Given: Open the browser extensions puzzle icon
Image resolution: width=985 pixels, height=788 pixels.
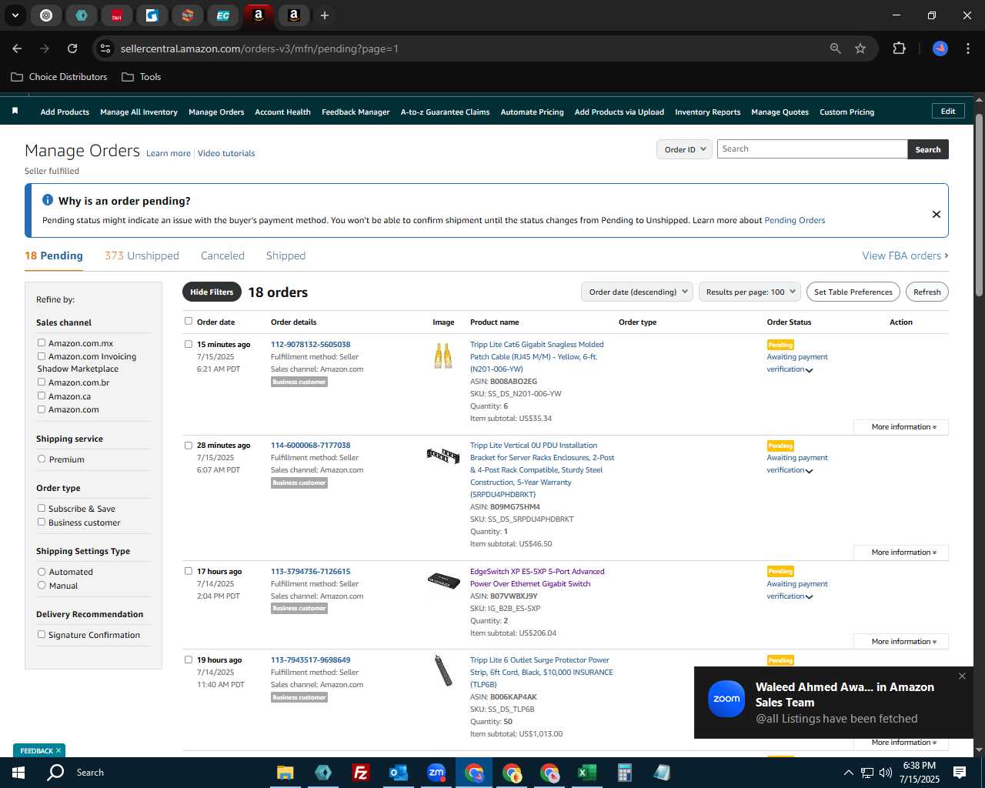Looking at the screenshot, I should [899, 48].
